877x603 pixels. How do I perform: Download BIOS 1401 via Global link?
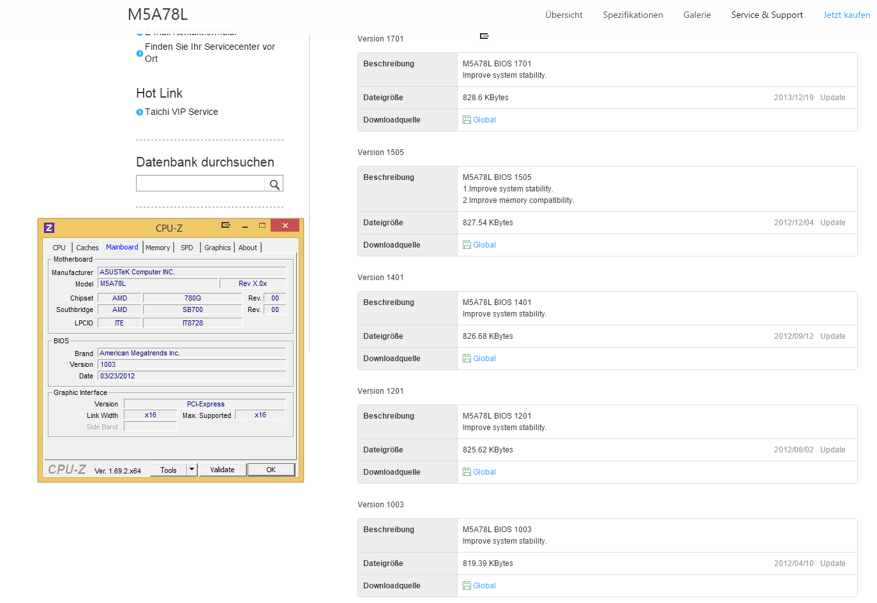tap(484, 359)
